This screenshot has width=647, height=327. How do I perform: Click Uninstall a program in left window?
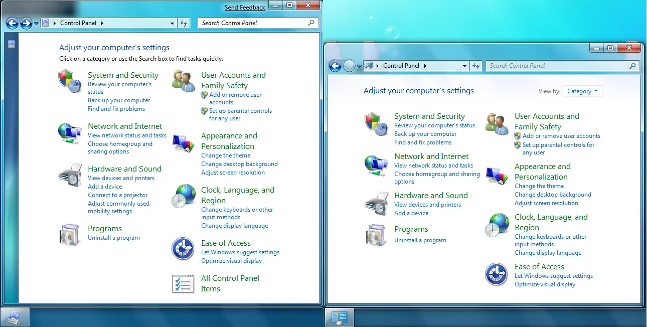[114, 238]
